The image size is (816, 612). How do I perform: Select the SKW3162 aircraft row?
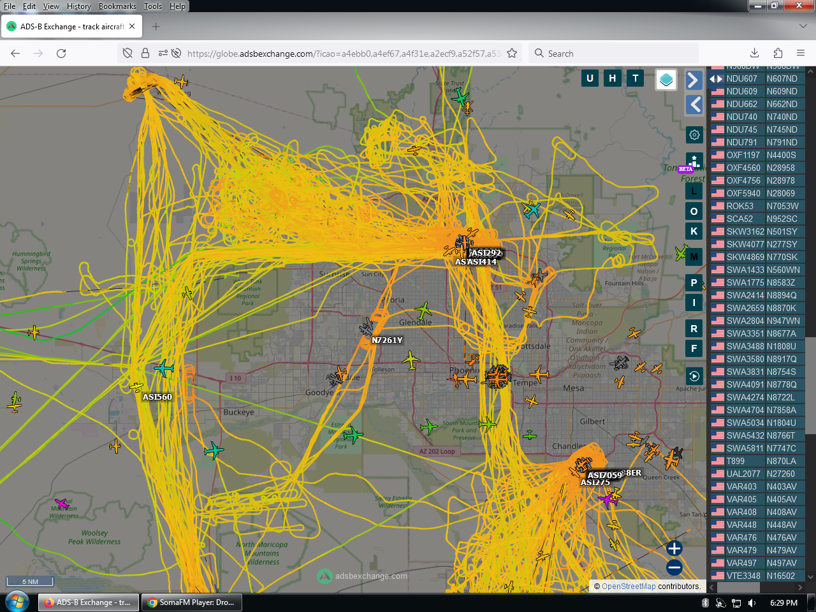pyautogui.click(x=757, y=231)
